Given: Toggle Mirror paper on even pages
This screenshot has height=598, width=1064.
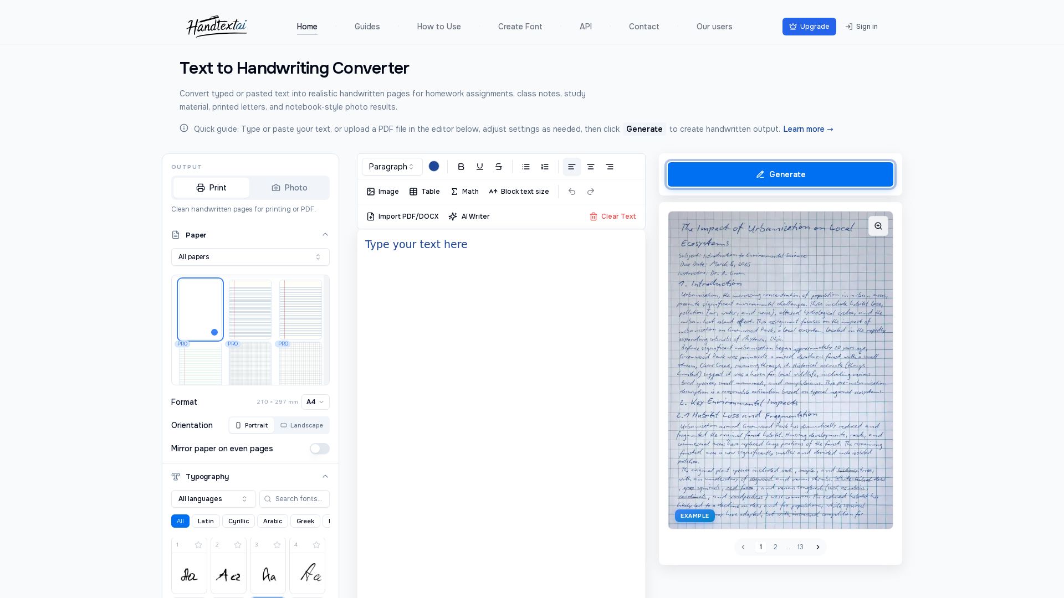Looking at the screenshot, I should (x=320, y=448).
